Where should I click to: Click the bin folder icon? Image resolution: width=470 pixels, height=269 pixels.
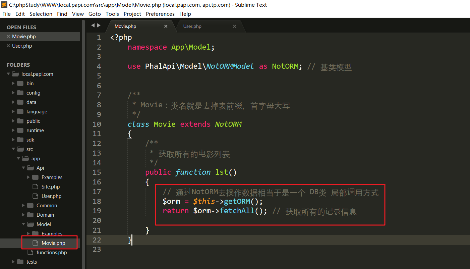[20, 84]
